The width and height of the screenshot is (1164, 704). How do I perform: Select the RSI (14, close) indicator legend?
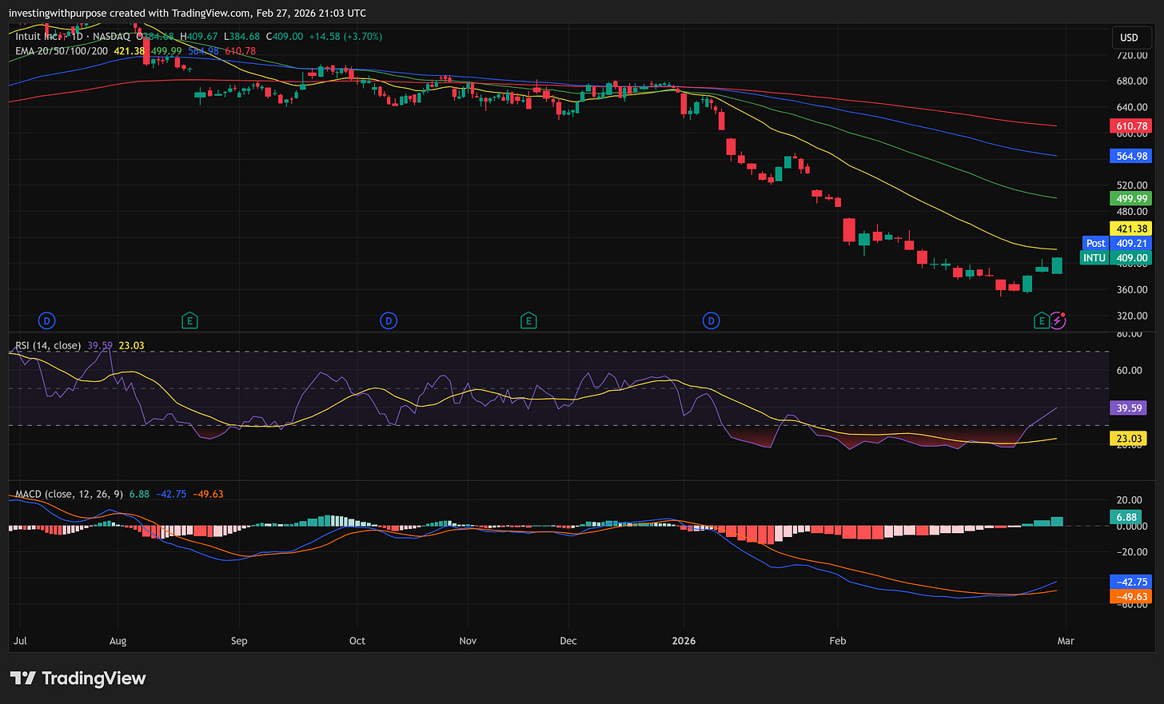pyautogui.click(x=48, y=346)
